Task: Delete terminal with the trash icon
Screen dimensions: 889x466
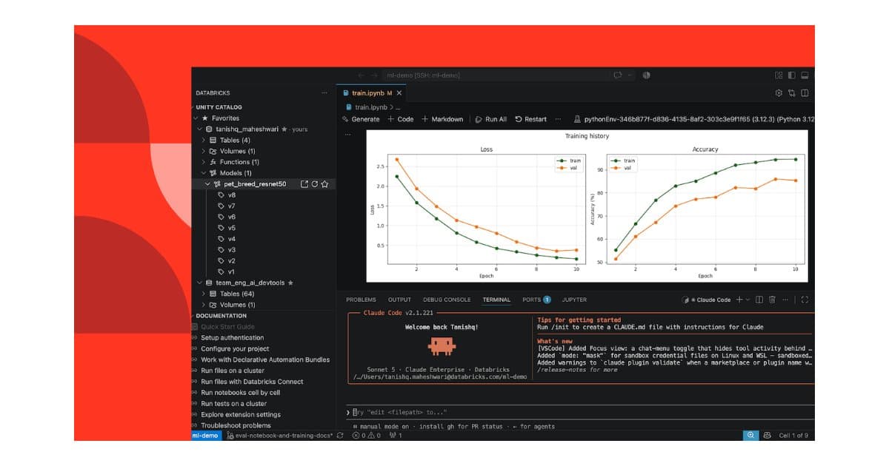Action: [x=772, y=300]
